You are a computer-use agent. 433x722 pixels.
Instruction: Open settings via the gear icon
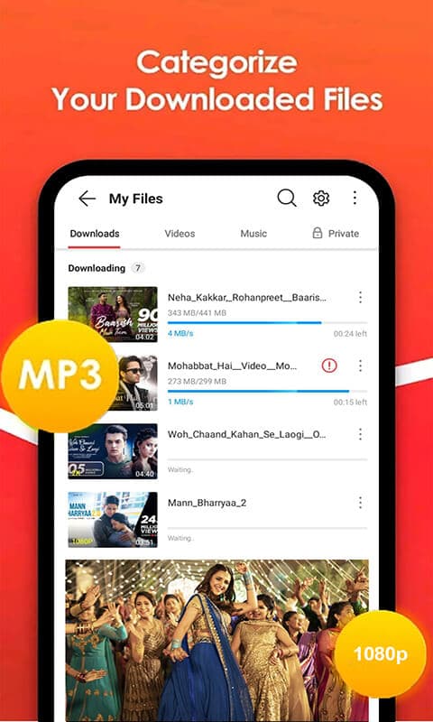tap(321, 198)
